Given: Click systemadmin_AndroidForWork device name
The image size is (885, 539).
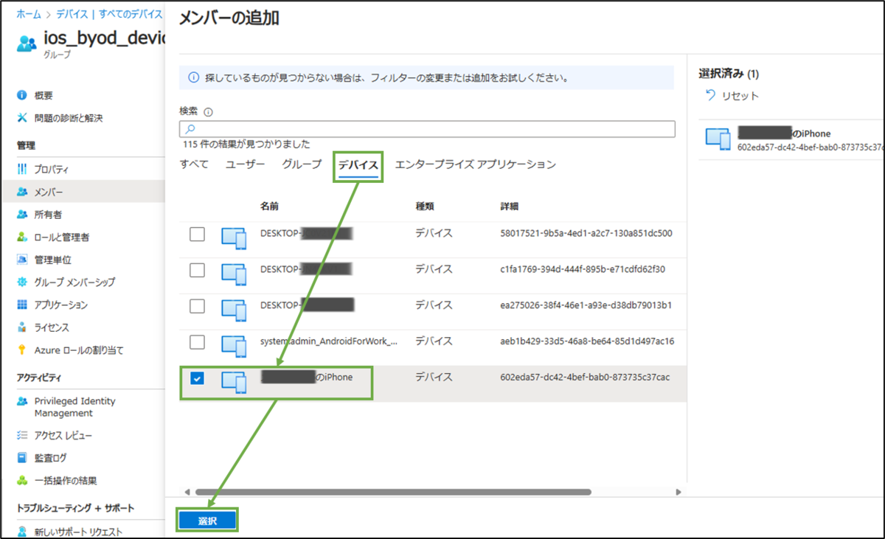Looking at the screenshot, I should click(x=329, y=341).
